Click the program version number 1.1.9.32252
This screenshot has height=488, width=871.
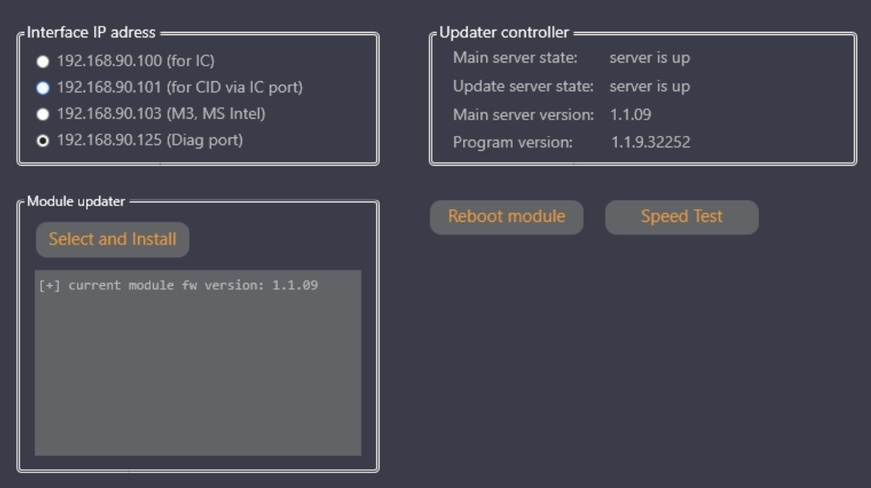650,143
